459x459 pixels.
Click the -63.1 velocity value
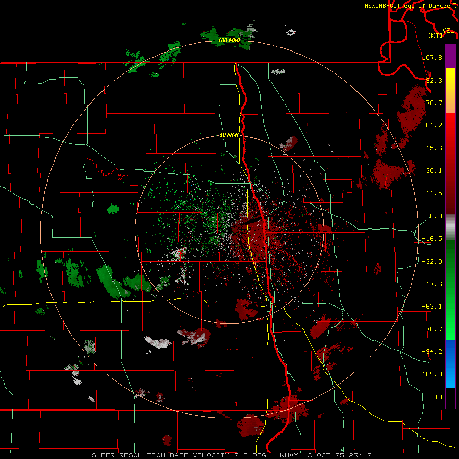pos(432,307)
